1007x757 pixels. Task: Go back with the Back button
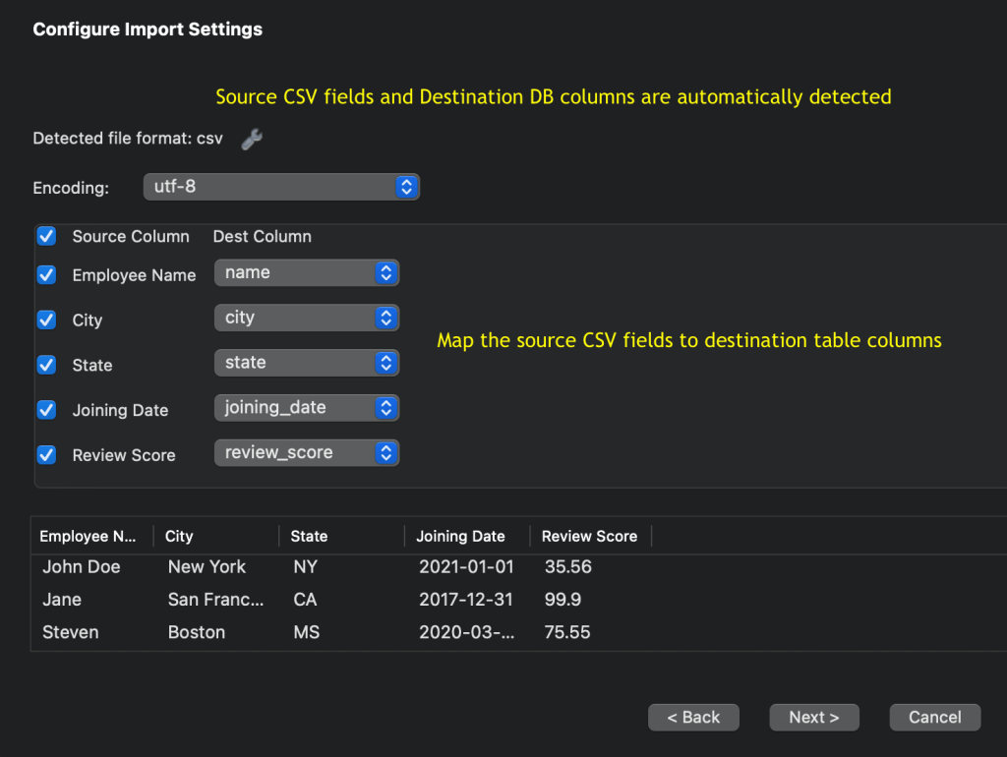tap(693, 718)
